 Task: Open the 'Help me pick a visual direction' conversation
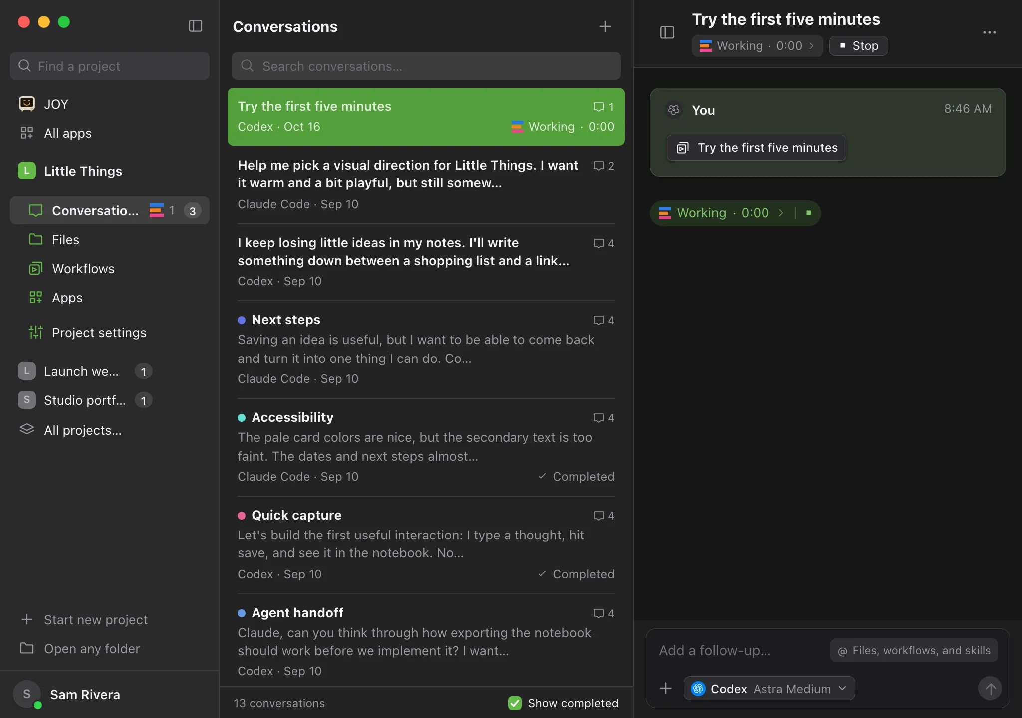click(426, 184)
